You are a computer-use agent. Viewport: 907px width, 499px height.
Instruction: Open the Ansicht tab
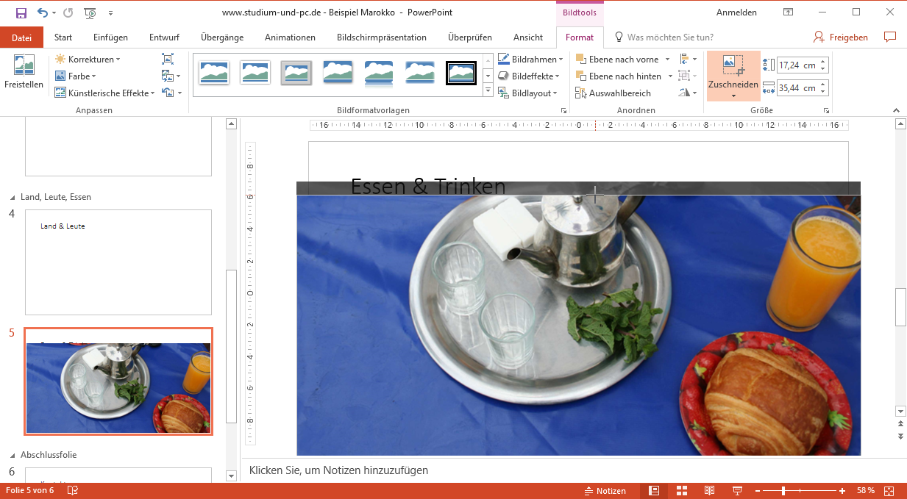pyautogui.click(x=528, y=37)
